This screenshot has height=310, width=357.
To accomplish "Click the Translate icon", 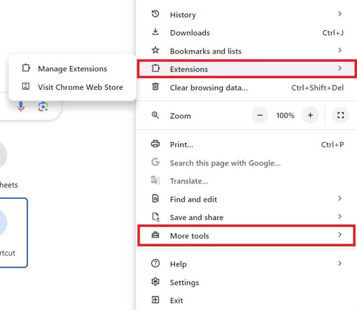I will (155, 180).
